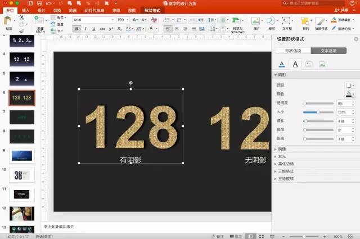Switch to 文本选项 segment
This screenshot has width=360, height=239.
[x=325, y=51]
